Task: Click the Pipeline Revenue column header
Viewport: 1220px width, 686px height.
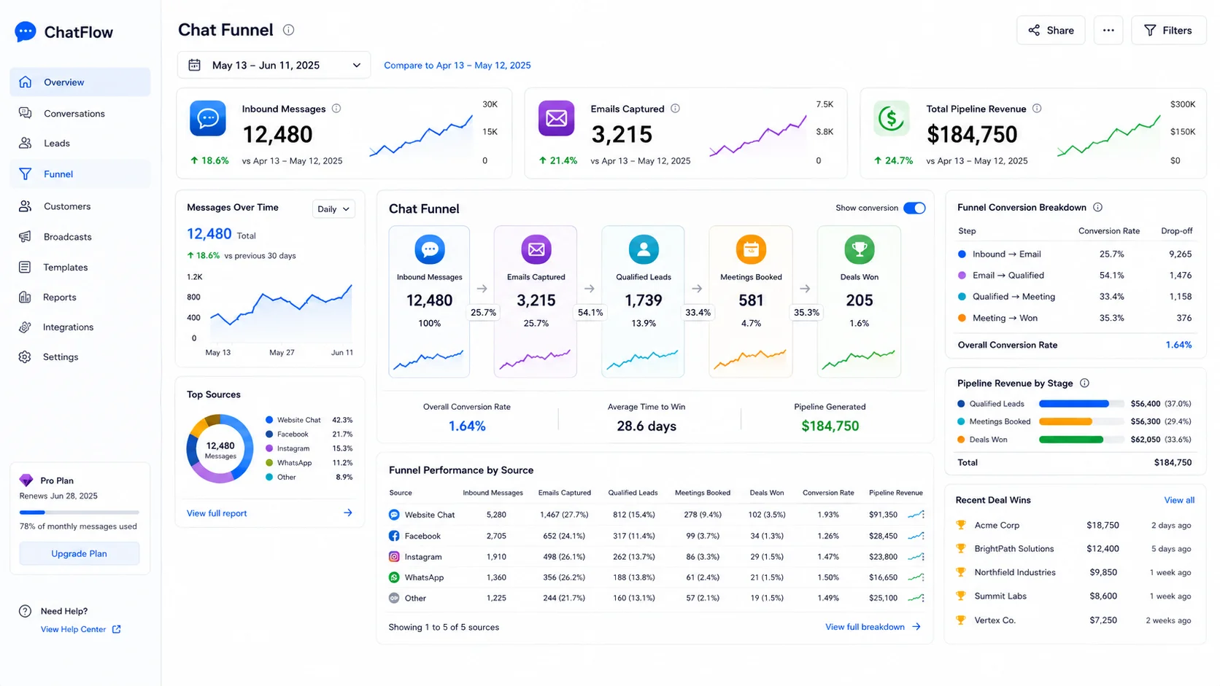Action: coord(896,493)
